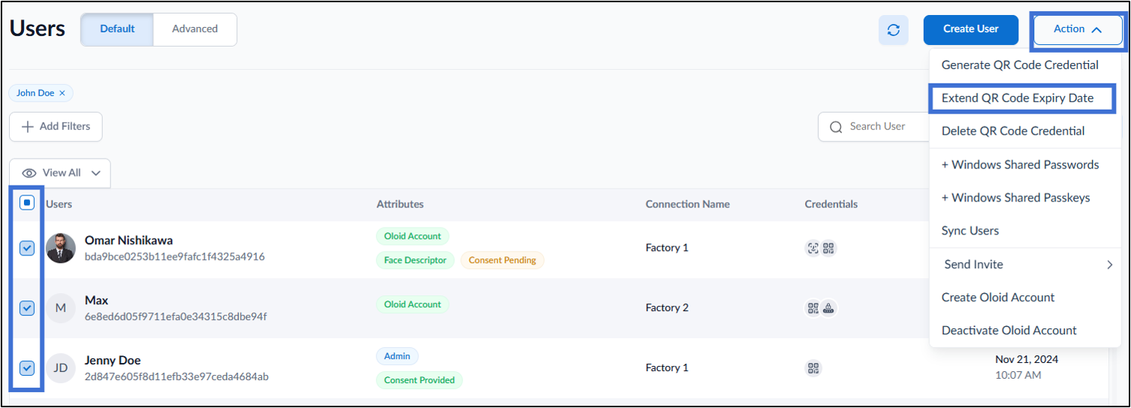Click the Attributes column header
Image resolution: width=1131 pixels, height=408 pixels.
tap(400, 204)
